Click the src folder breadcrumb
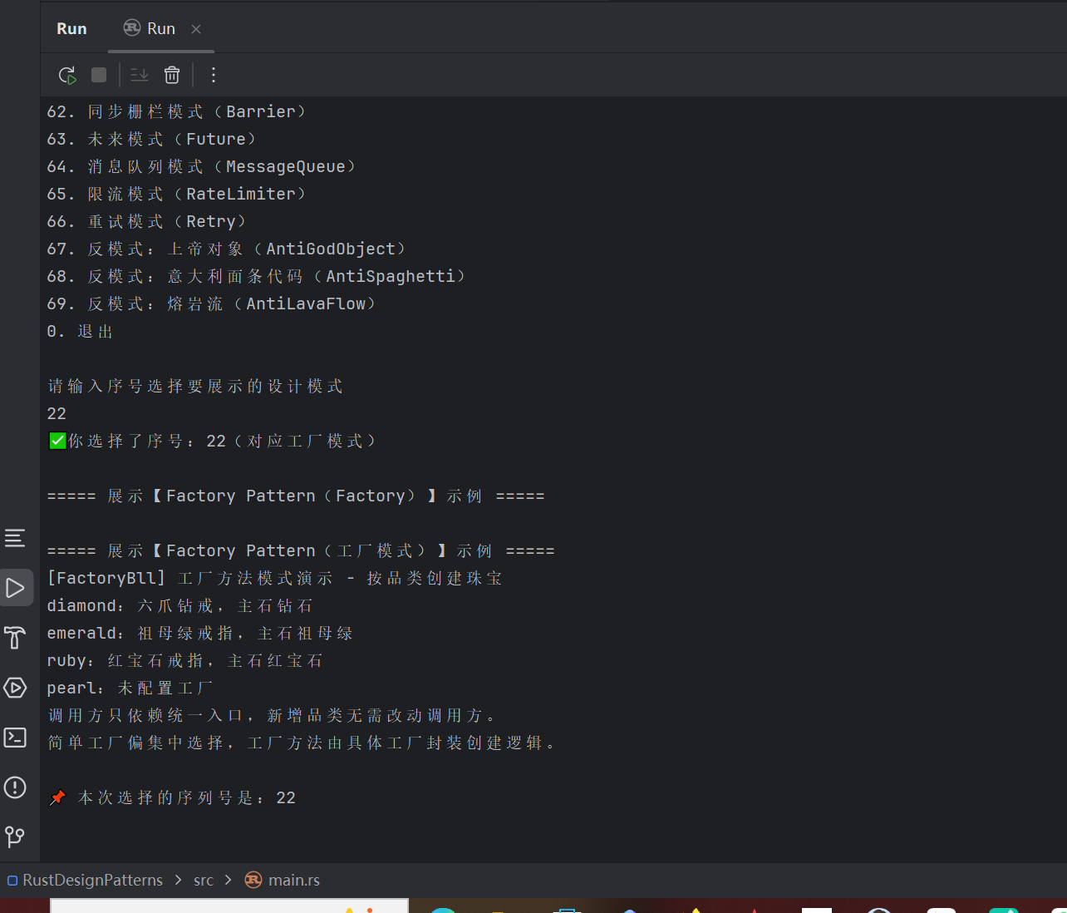Screen dimensions: 1067x913 pyautogui.click(x=204, y=880)
